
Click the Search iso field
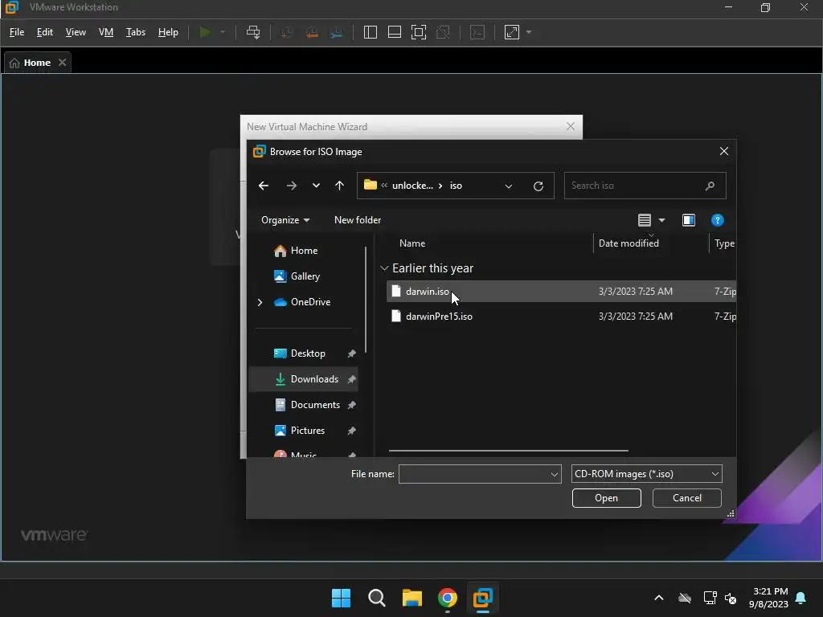click(x=645, y=186)
